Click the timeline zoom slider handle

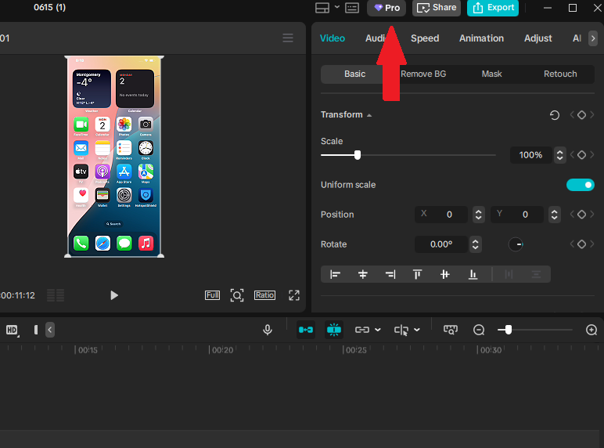(509, 330)
